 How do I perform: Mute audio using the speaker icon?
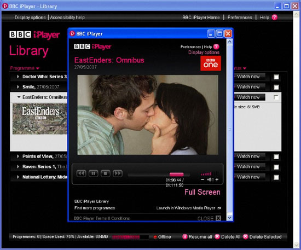pos(210,180)
